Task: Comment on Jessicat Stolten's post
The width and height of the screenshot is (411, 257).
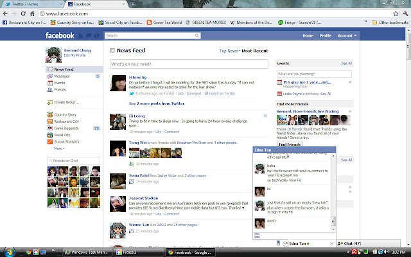Action: pyautogui.click(x=171, y=214)
